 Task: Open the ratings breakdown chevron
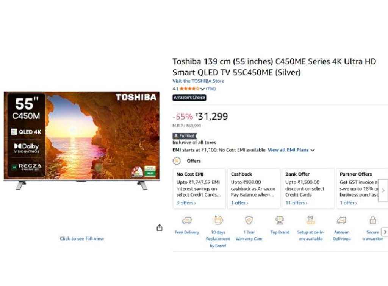[203, 89]
